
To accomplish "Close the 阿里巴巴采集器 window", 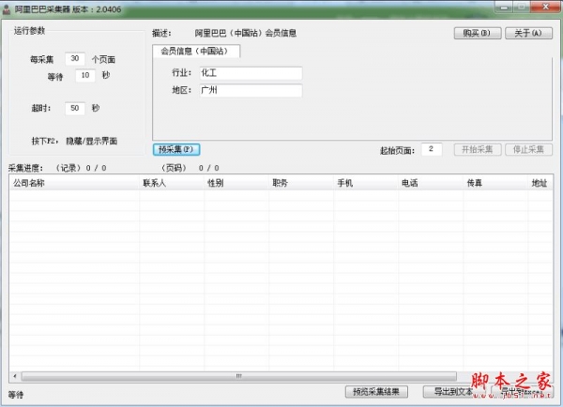I will click(546, 7).
